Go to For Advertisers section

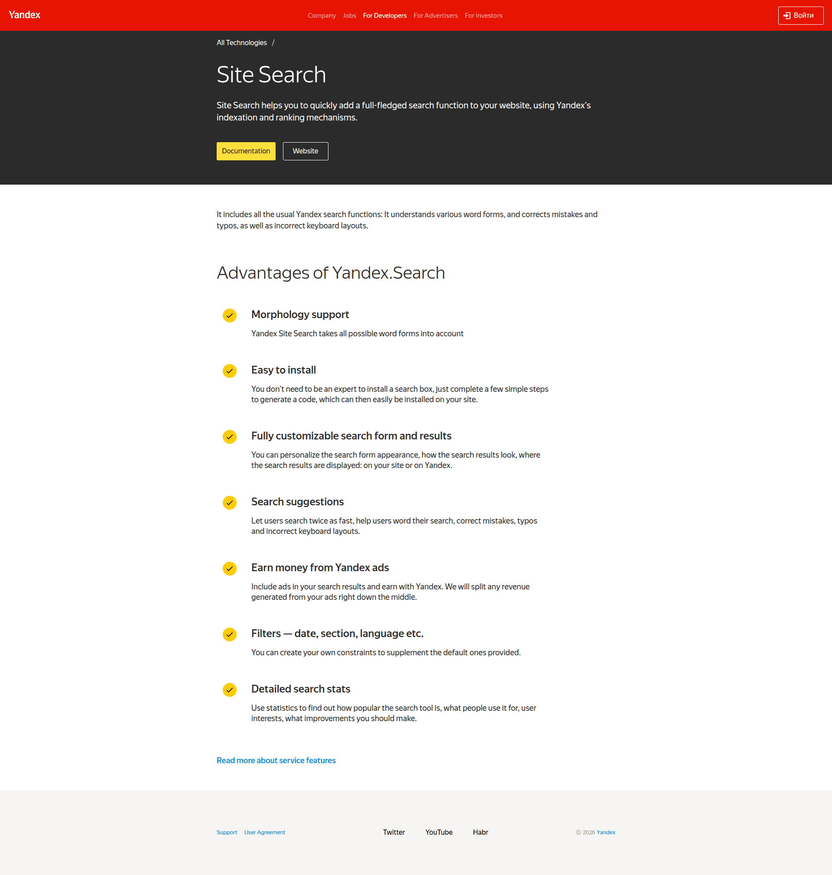point(435,16)
